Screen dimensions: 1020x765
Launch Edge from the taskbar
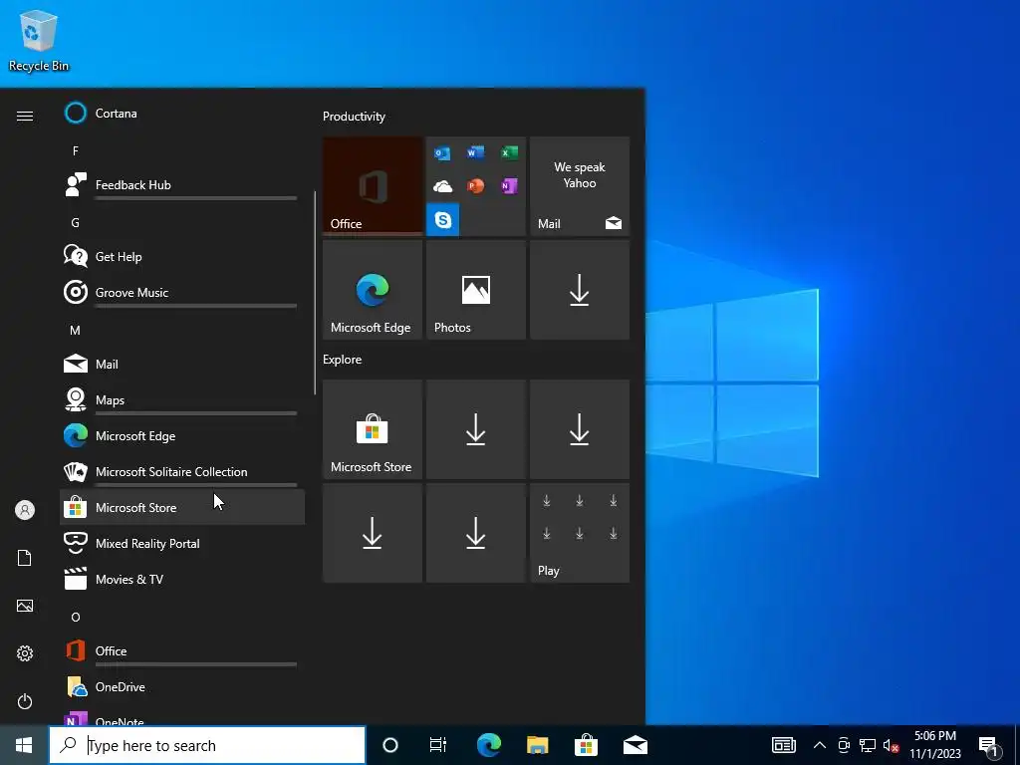tap(488, 745)
